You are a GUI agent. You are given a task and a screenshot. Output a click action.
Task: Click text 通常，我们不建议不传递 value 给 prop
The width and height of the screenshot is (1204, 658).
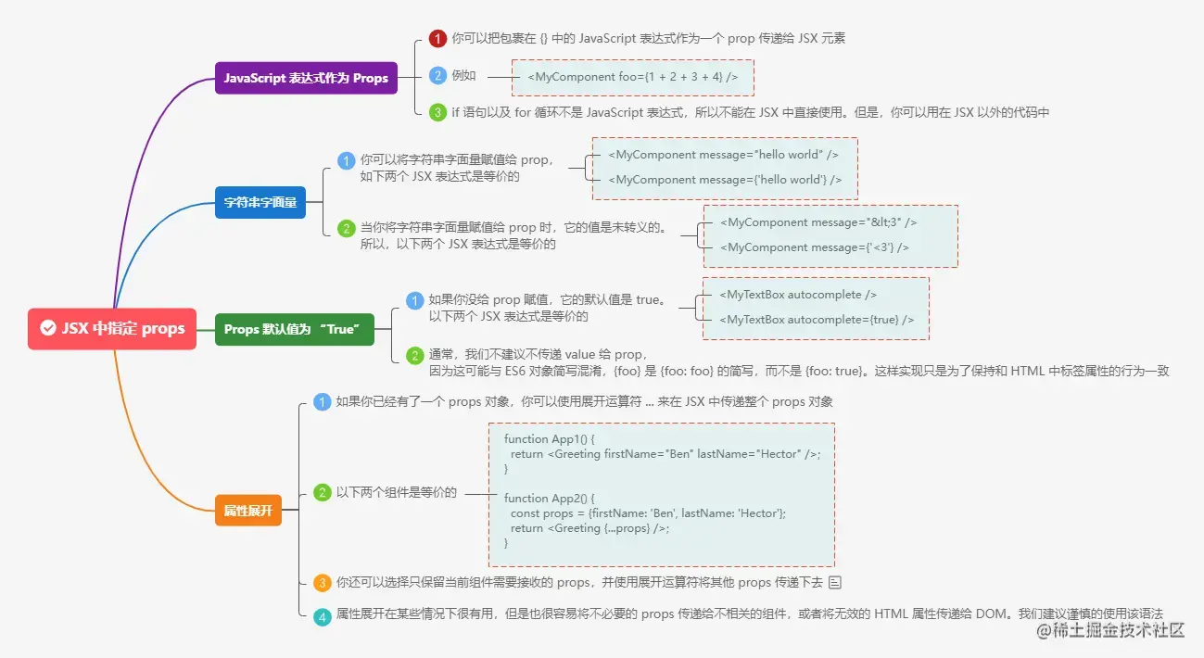(x=538, y=355)
